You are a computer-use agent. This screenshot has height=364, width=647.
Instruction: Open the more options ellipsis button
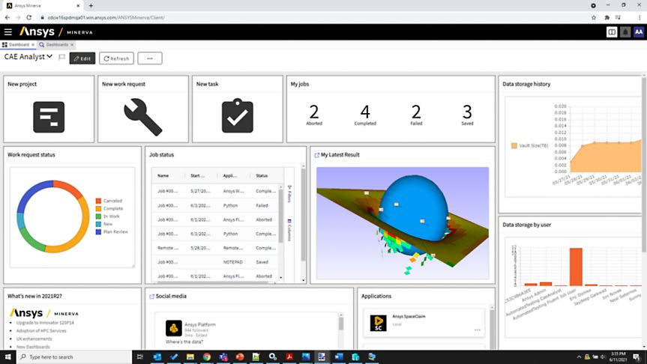150,58
